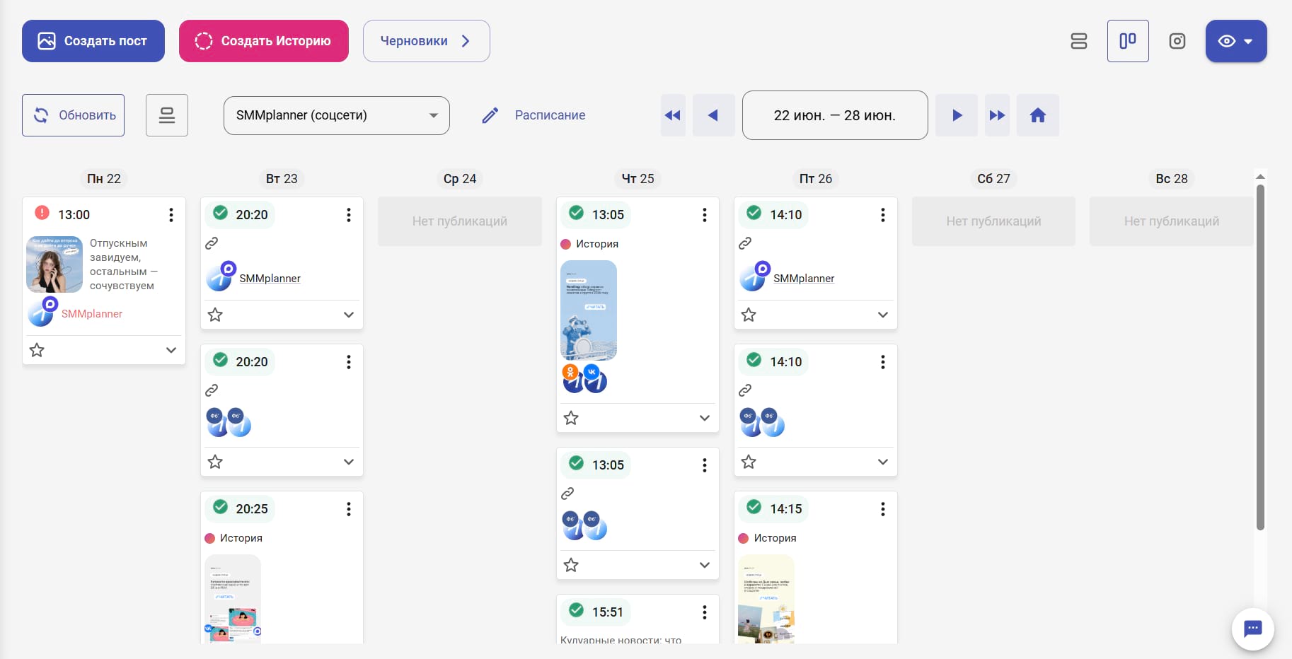Click the link icon in the second Пт 14:10 post
1292x659 pixels.
click(x=745, y=390)
